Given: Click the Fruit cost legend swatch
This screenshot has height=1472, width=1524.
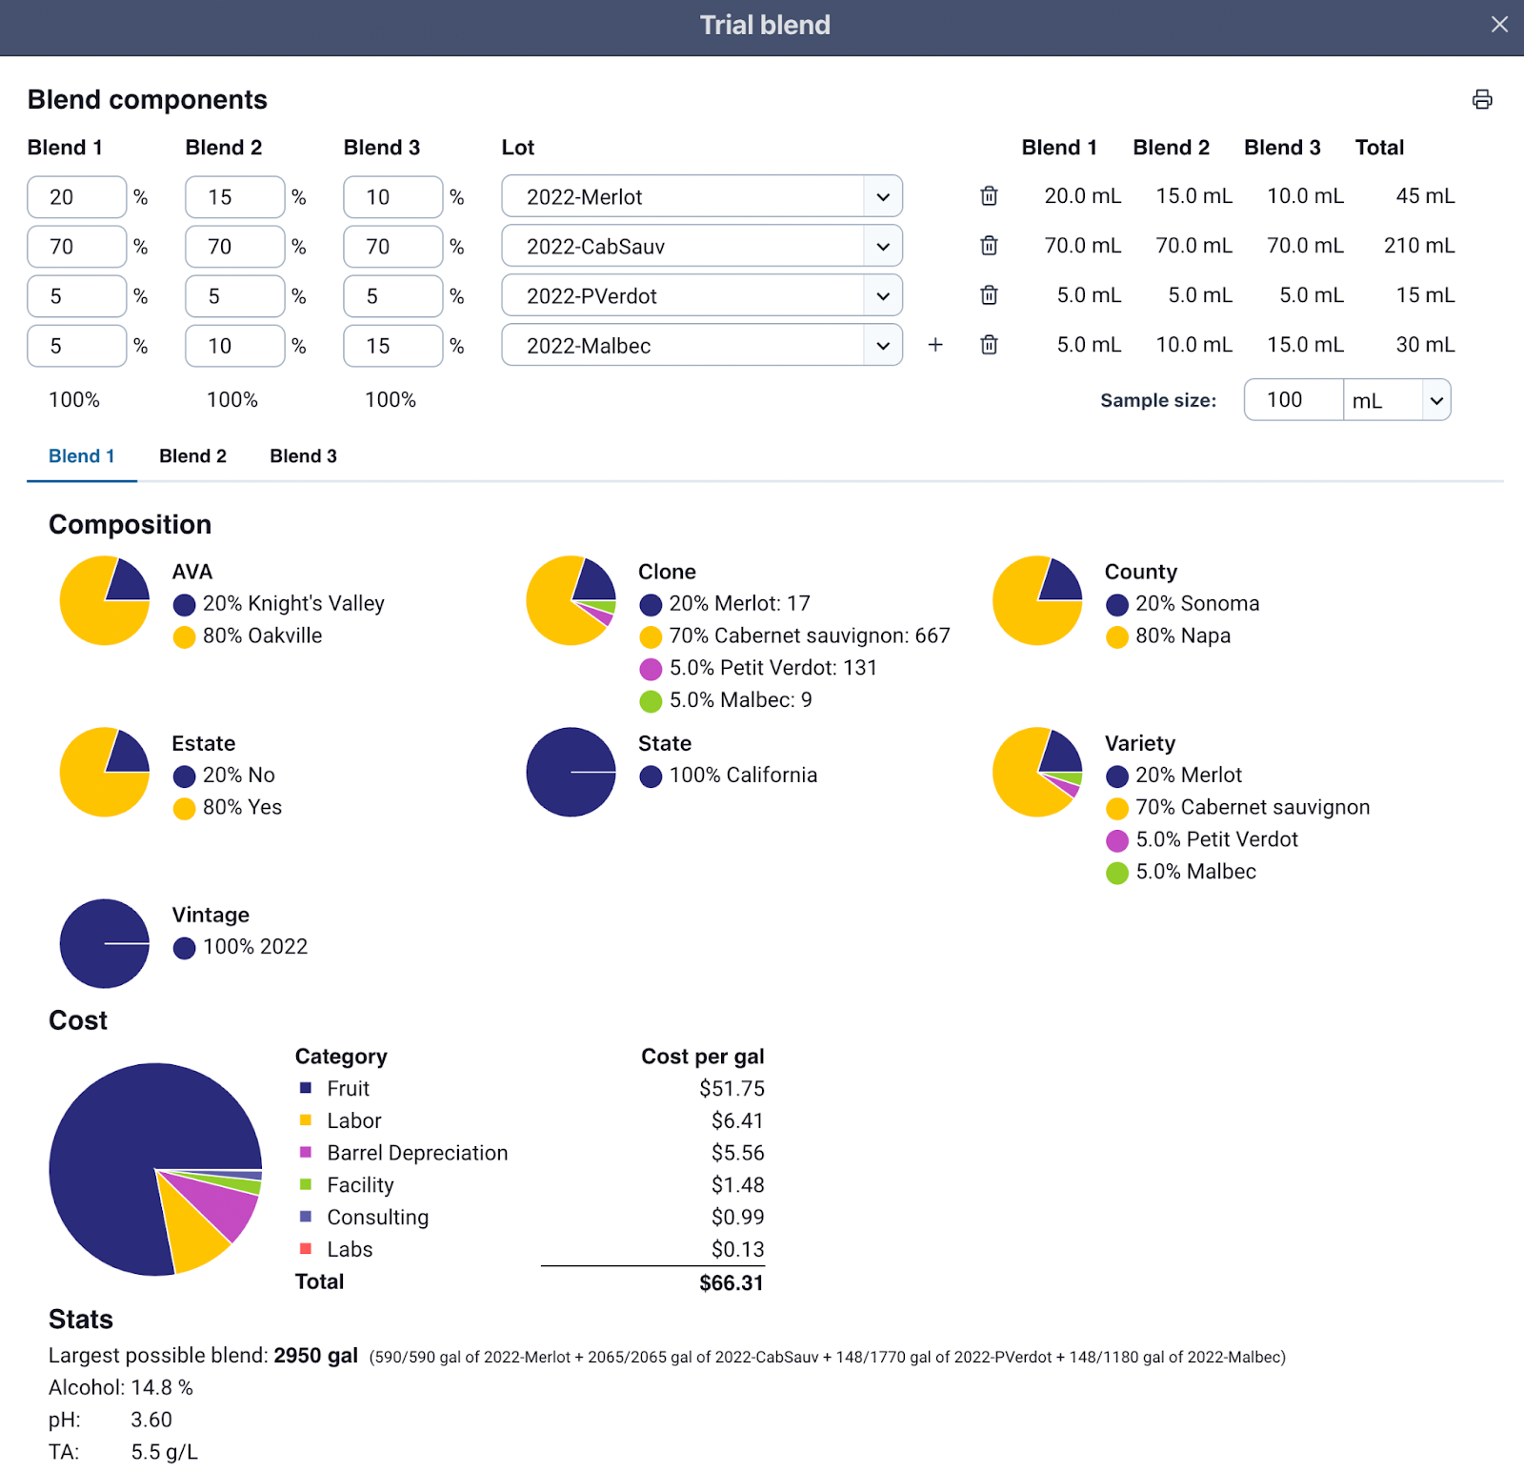Looking at the screenshot, I should click(x=306, y=1088).
